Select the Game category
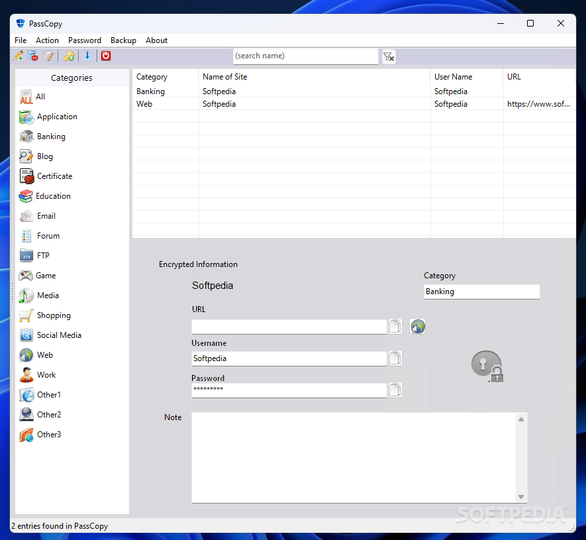Image resolution: width=586 pixels, height=540 pixels. click(x=37, y=276)
